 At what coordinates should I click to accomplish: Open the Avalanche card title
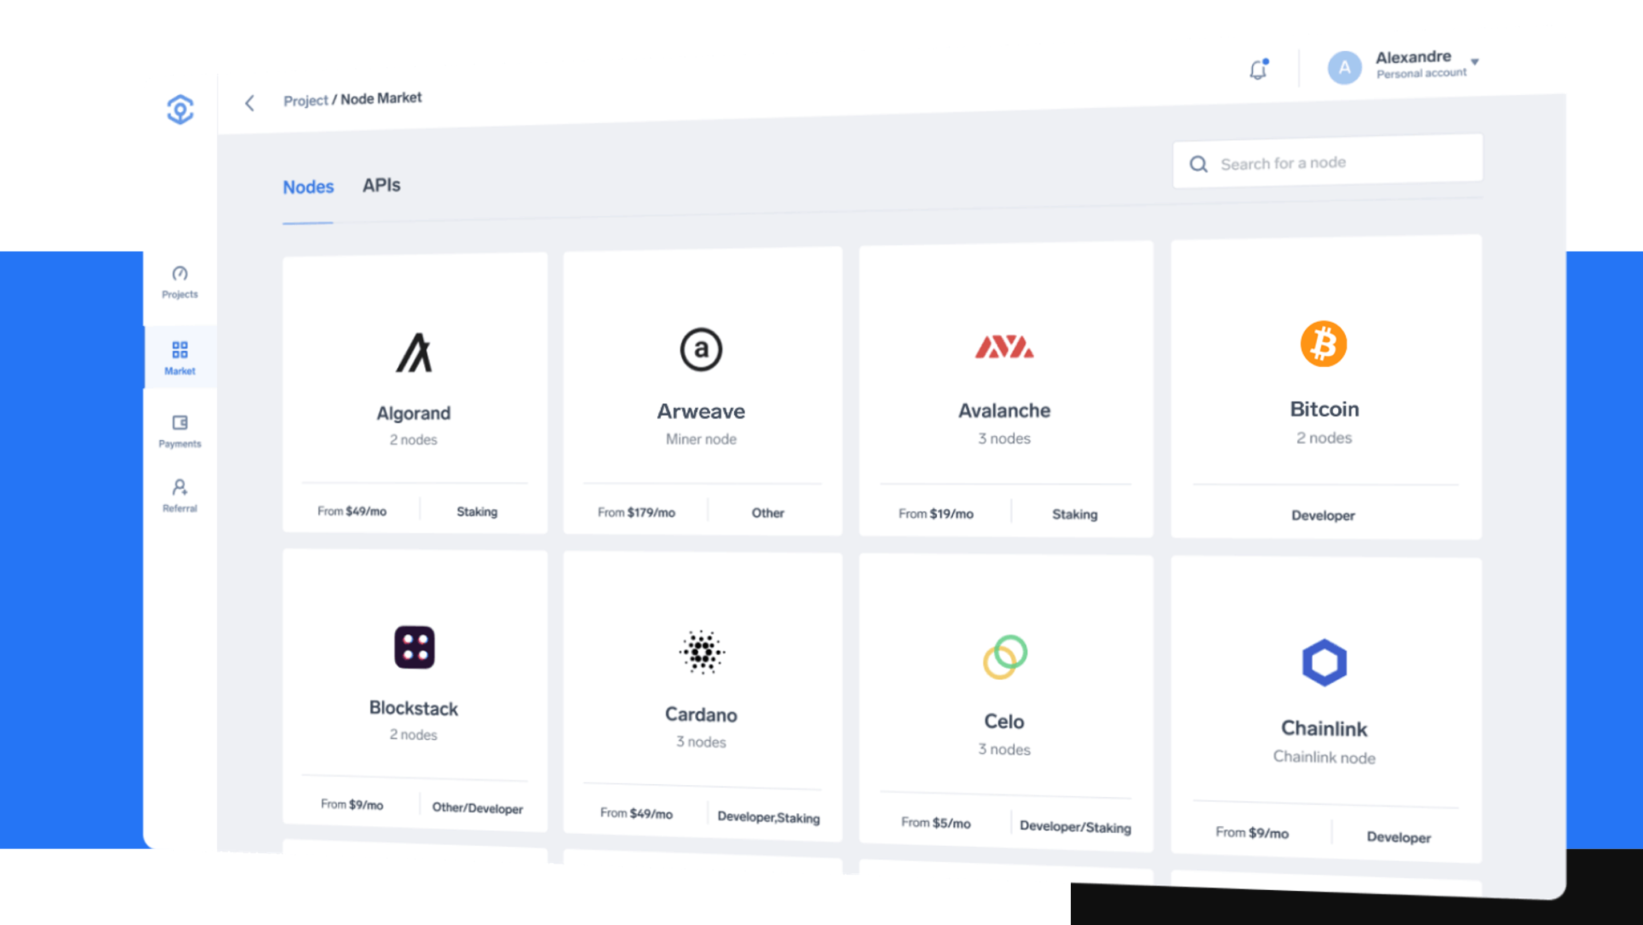[x=1004, y=410]
